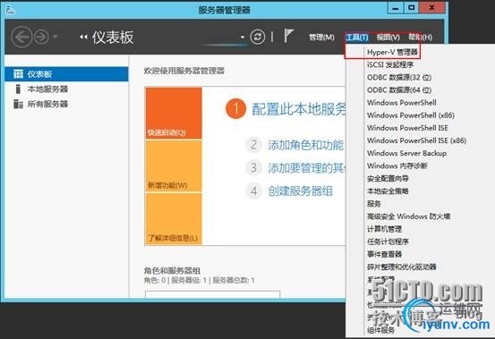Minimize the 服务器管理器 window
Screen dimensions: 495x339
pos(396,8)
